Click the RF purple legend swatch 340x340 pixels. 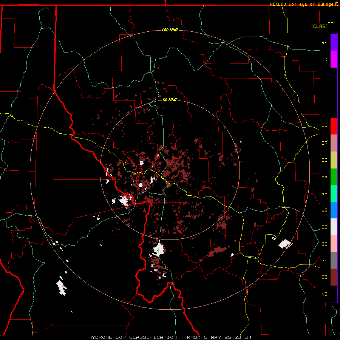(x=334, y=42)
